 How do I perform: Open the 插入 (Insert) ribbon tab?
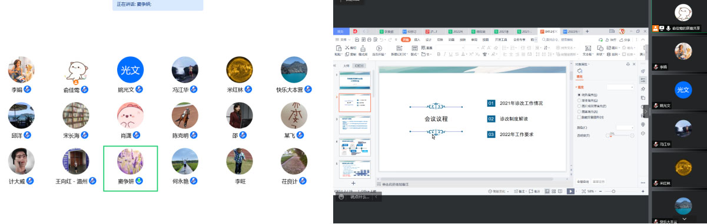point(417,40)
